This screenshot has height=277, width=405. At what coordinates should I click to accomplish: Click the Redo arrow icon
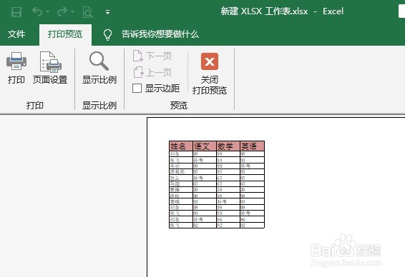(x=62, y=11)
